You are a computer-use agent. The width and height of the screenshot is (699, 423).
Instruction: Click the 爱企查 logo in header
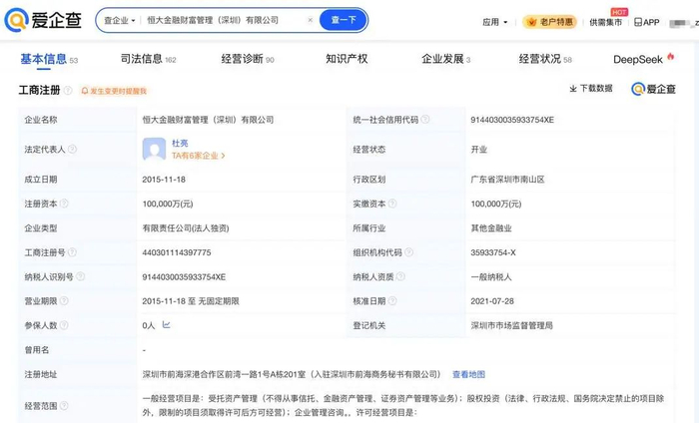(43, 20)
